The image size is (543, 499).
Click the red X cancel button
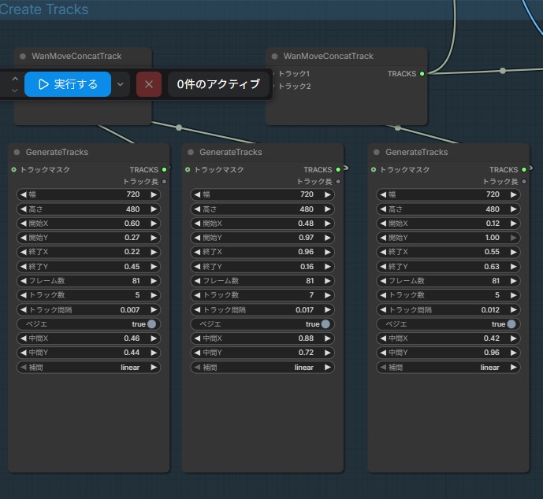pos(148,84)
